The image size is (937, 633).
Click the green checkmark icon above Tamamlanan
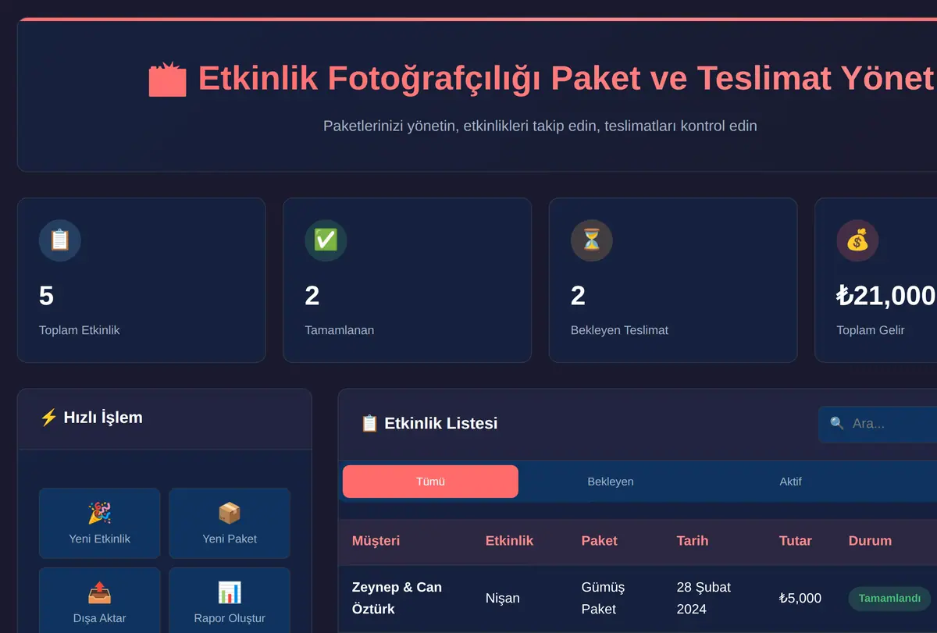pyautogui.click(x=326, y=240)
